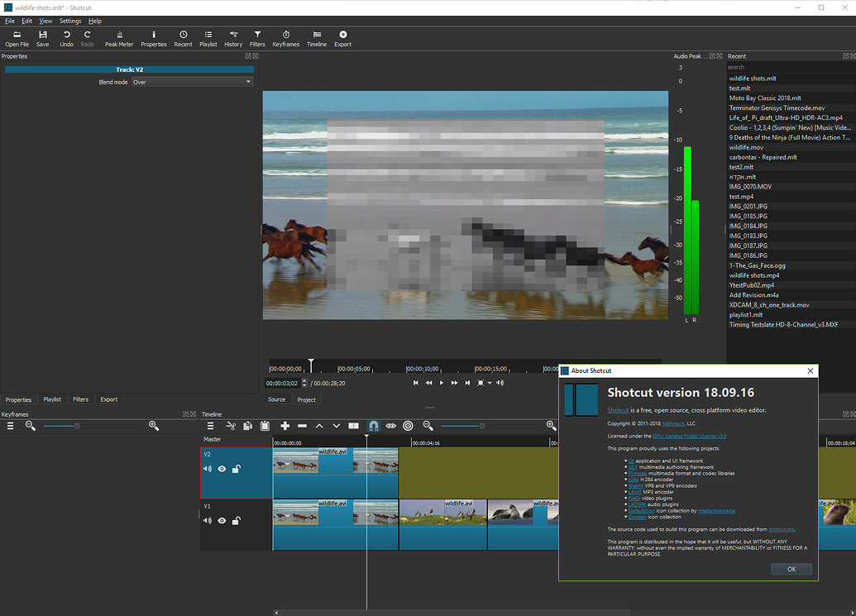Undo the last action from the toolbar
This screenshot has width=856, height=616.
pos(67,39)
